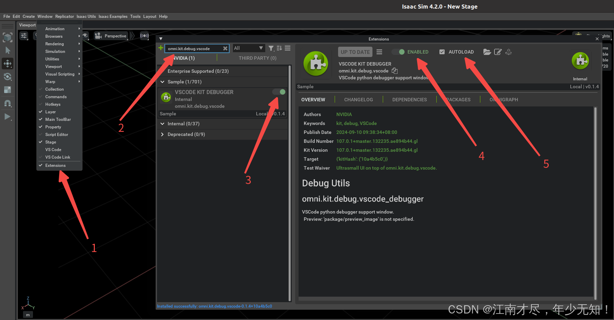Click the edit extension pencil icon

coord(498,52)
